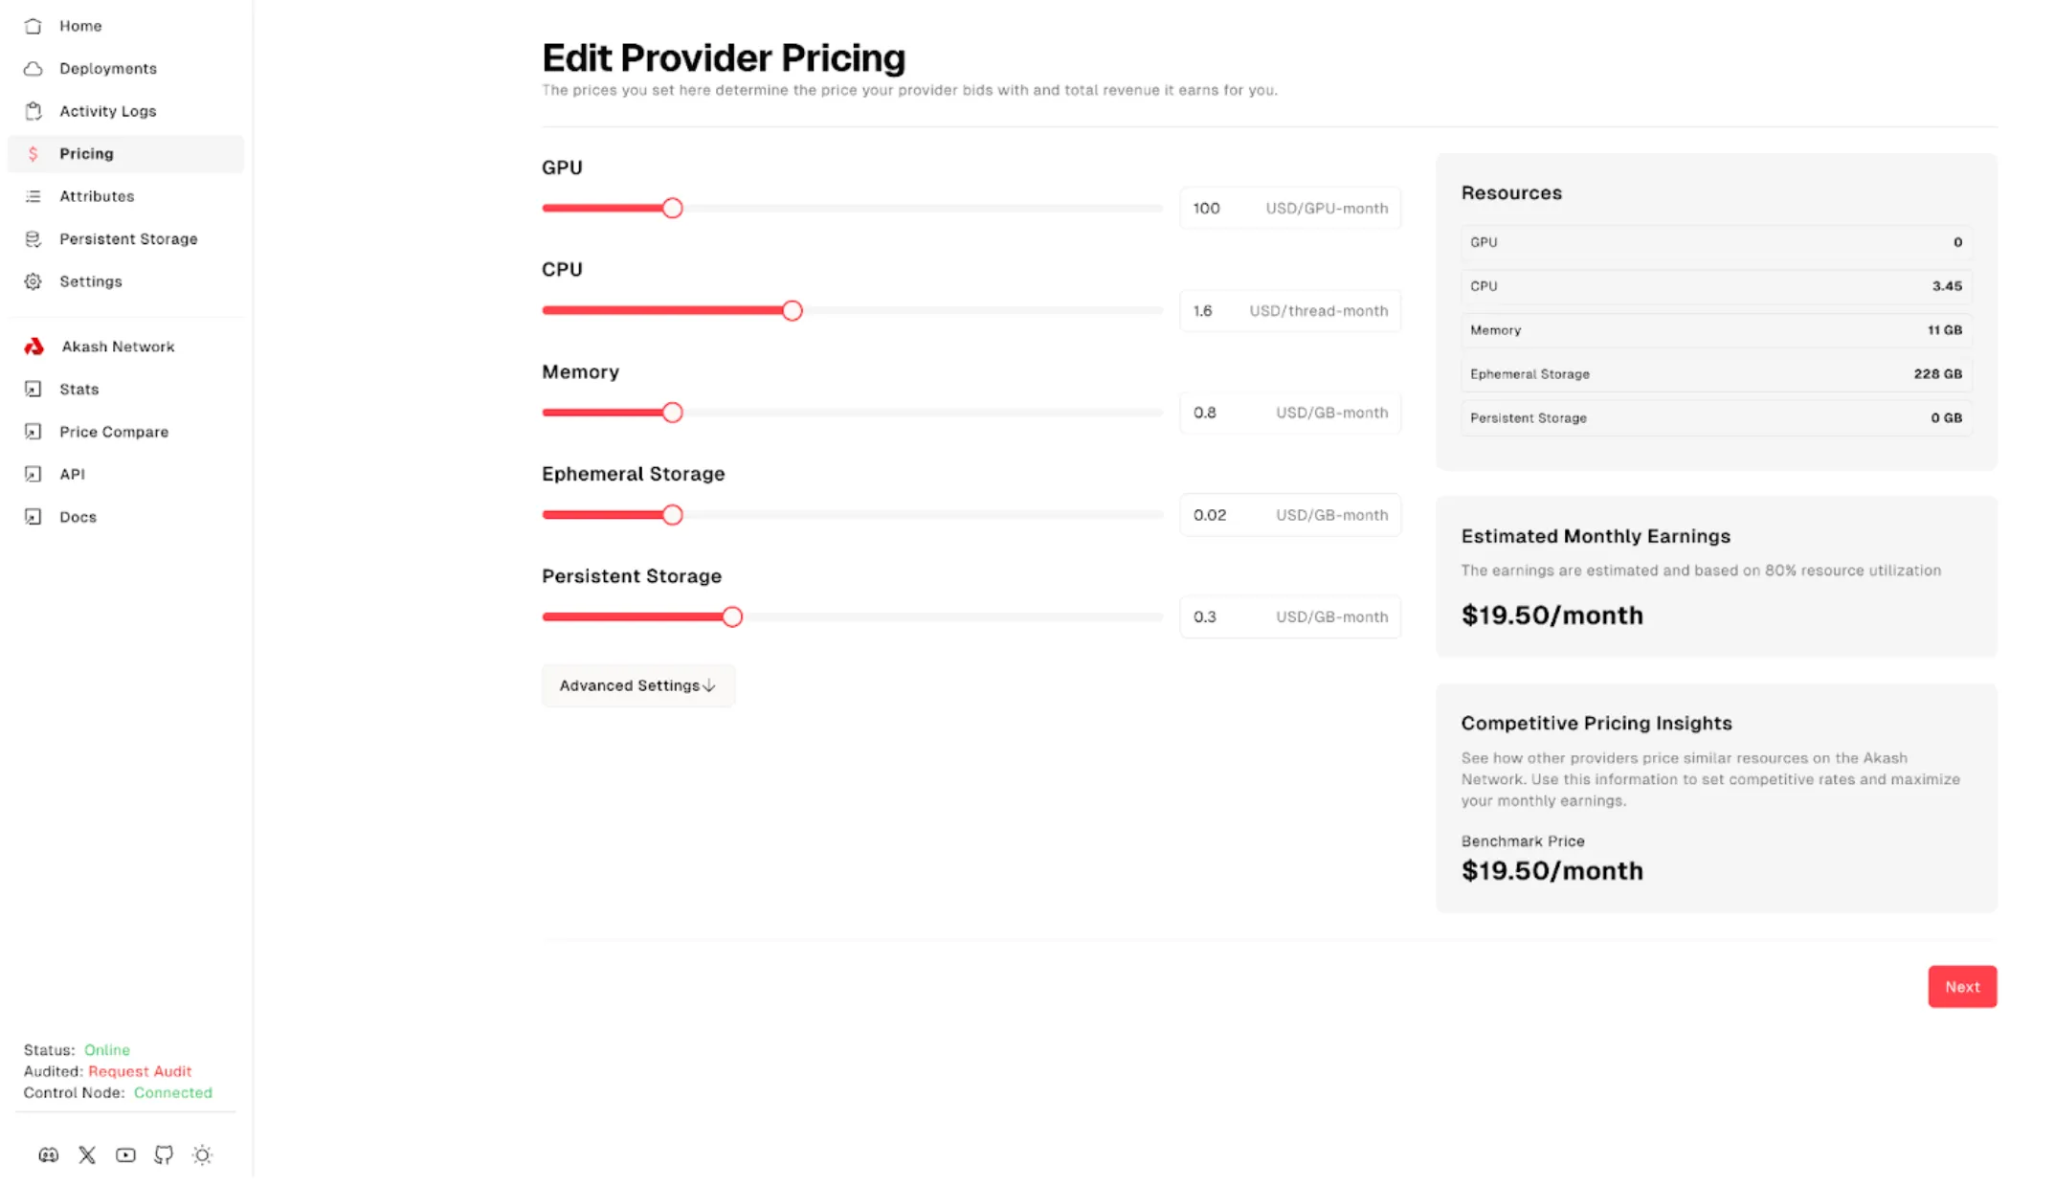Image resolution: width=2054 pixels, height=1187 pixels.
Task: Click the Next button
Action: click(1961, 987)
